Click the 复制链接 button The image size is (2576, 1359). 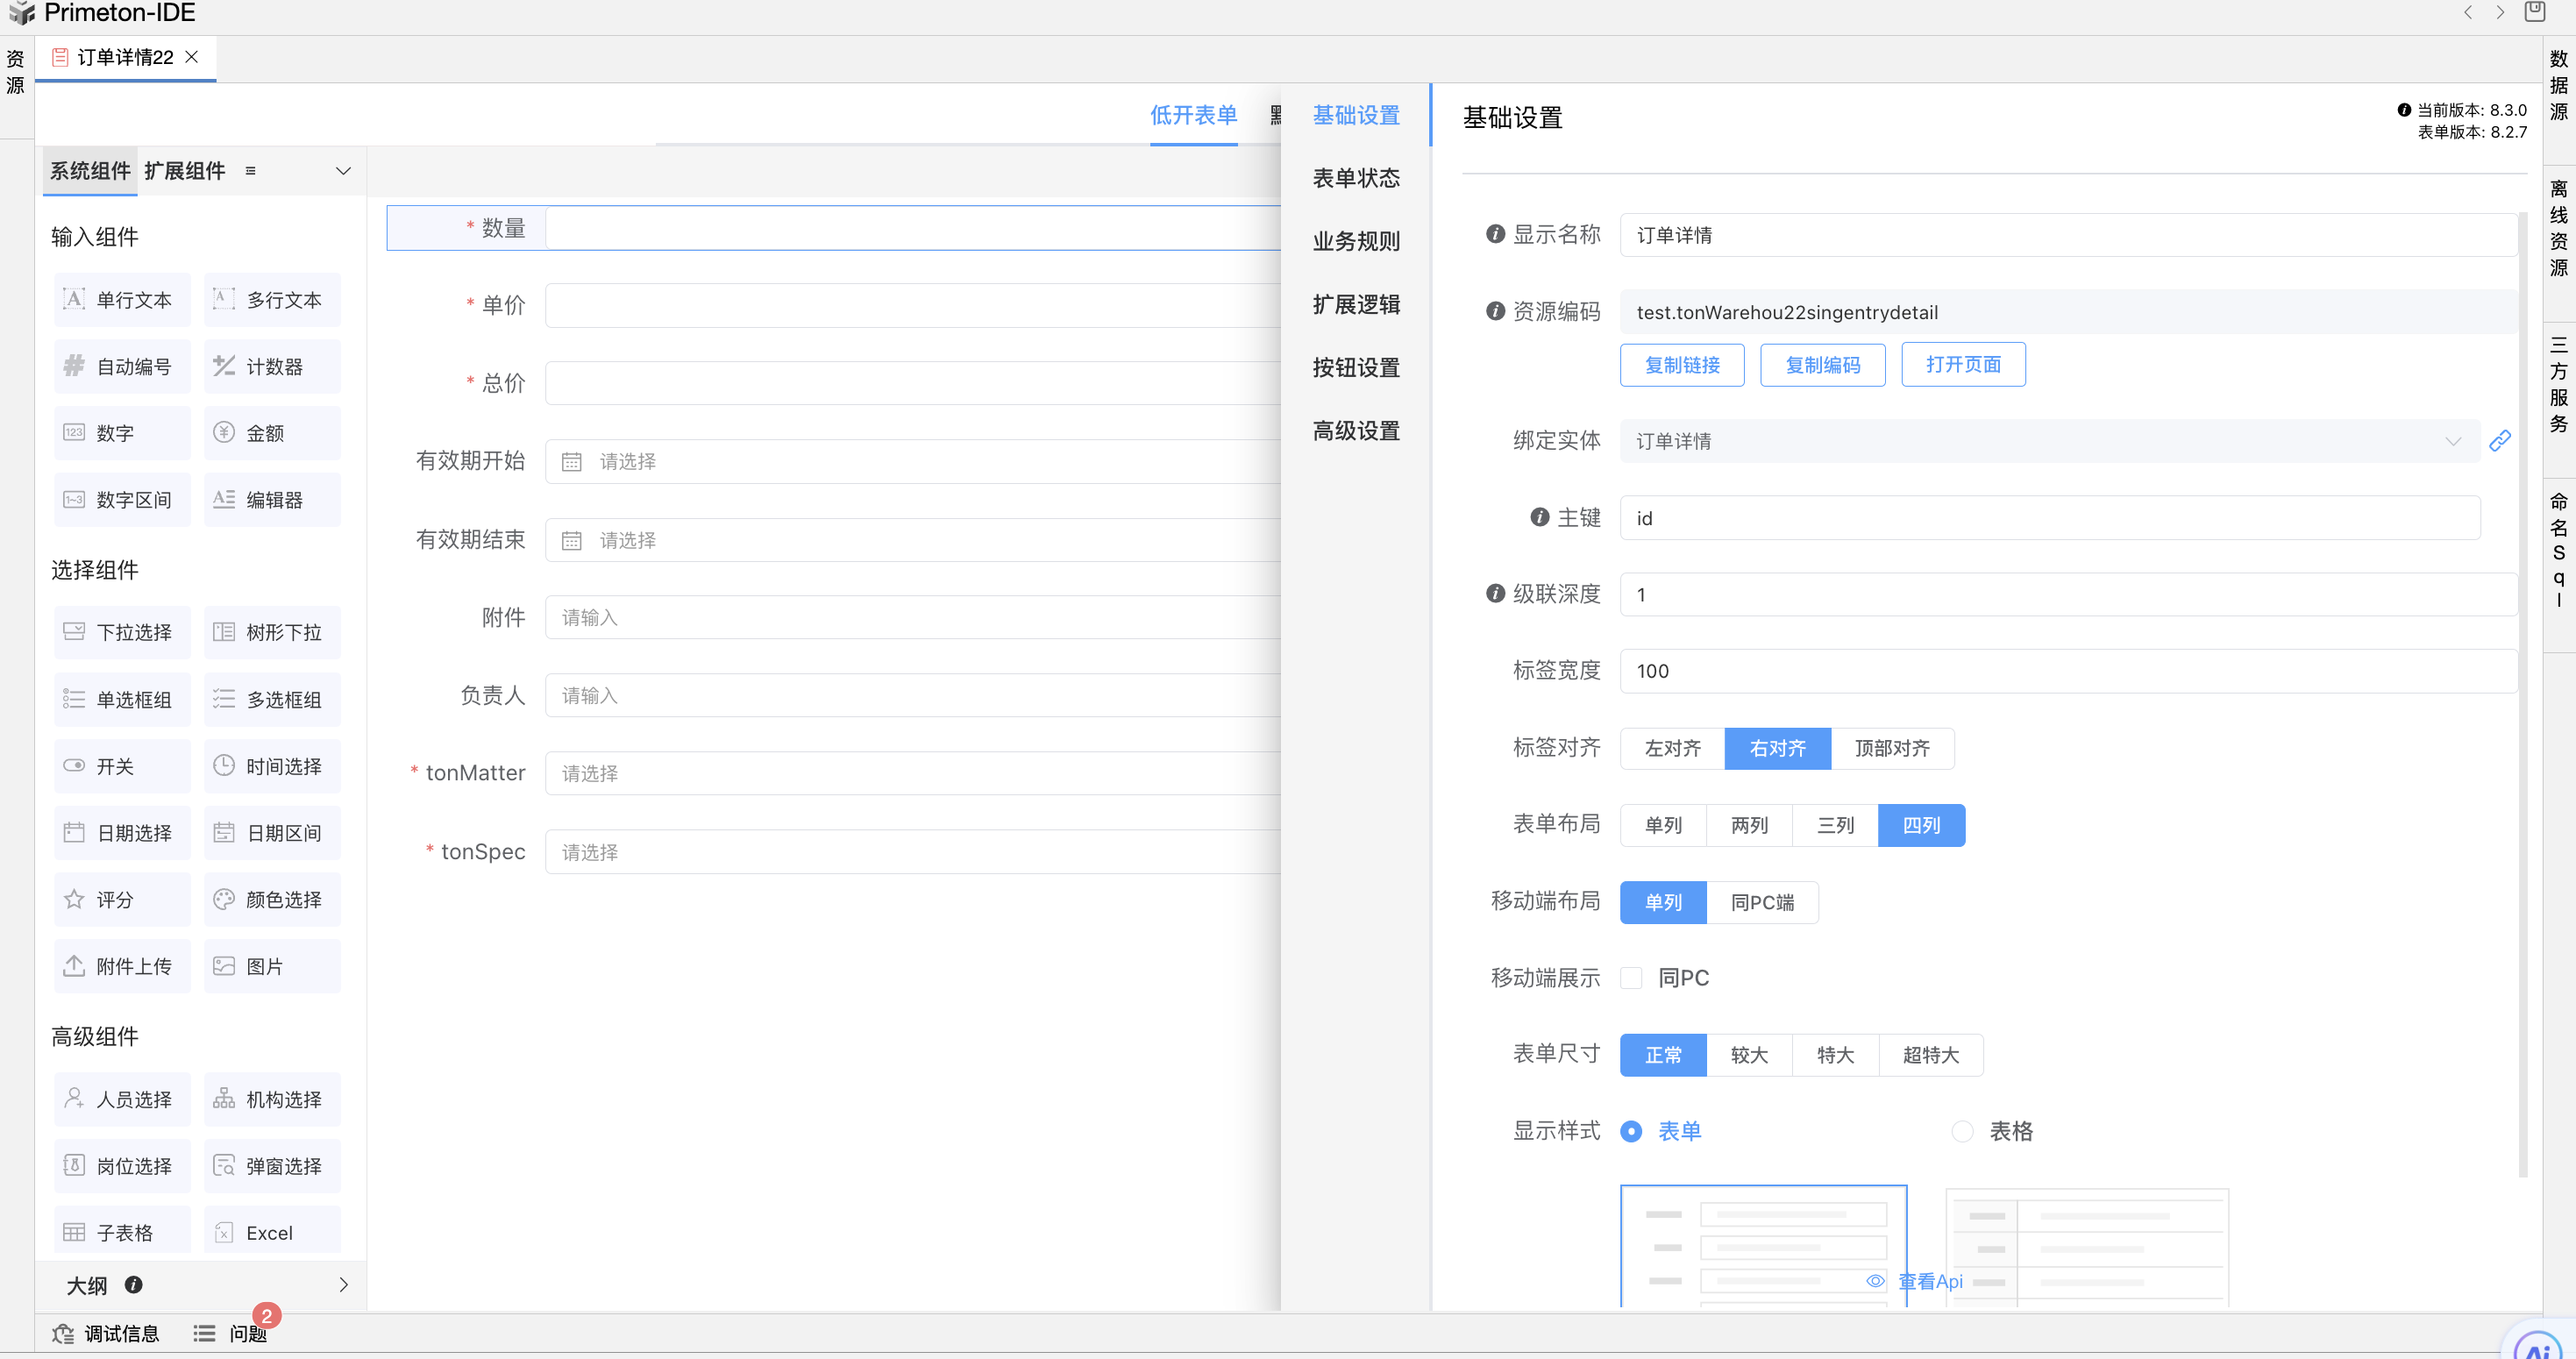(x=1681, y=365)
